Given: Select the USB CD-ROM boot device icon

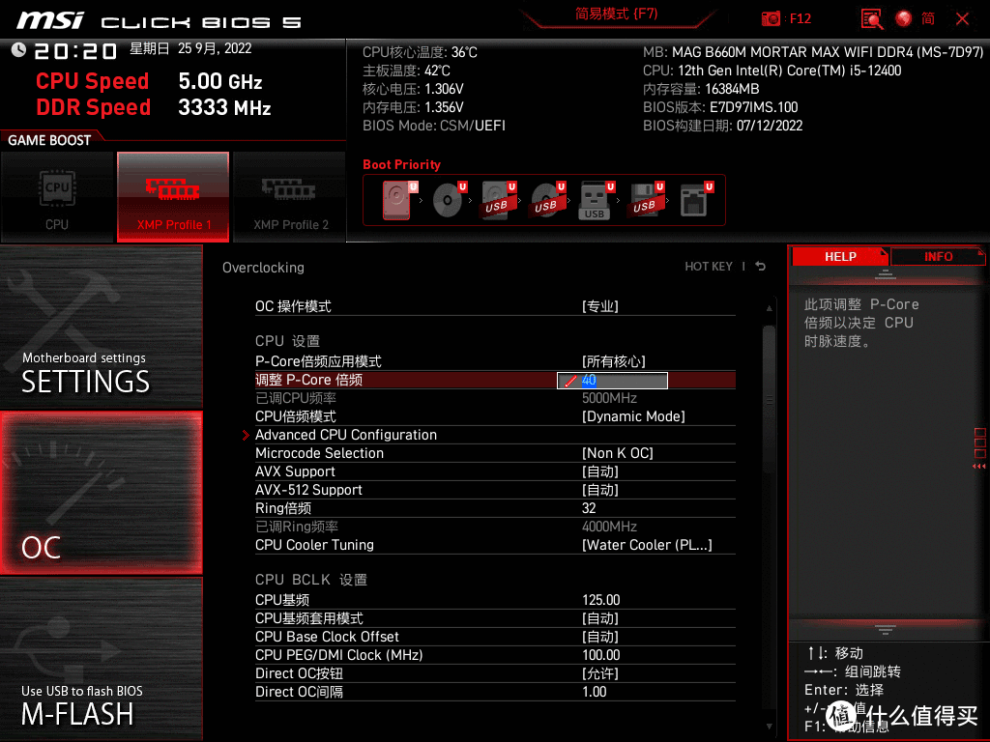Looking at the screenshot, I should tap(547, 200).
